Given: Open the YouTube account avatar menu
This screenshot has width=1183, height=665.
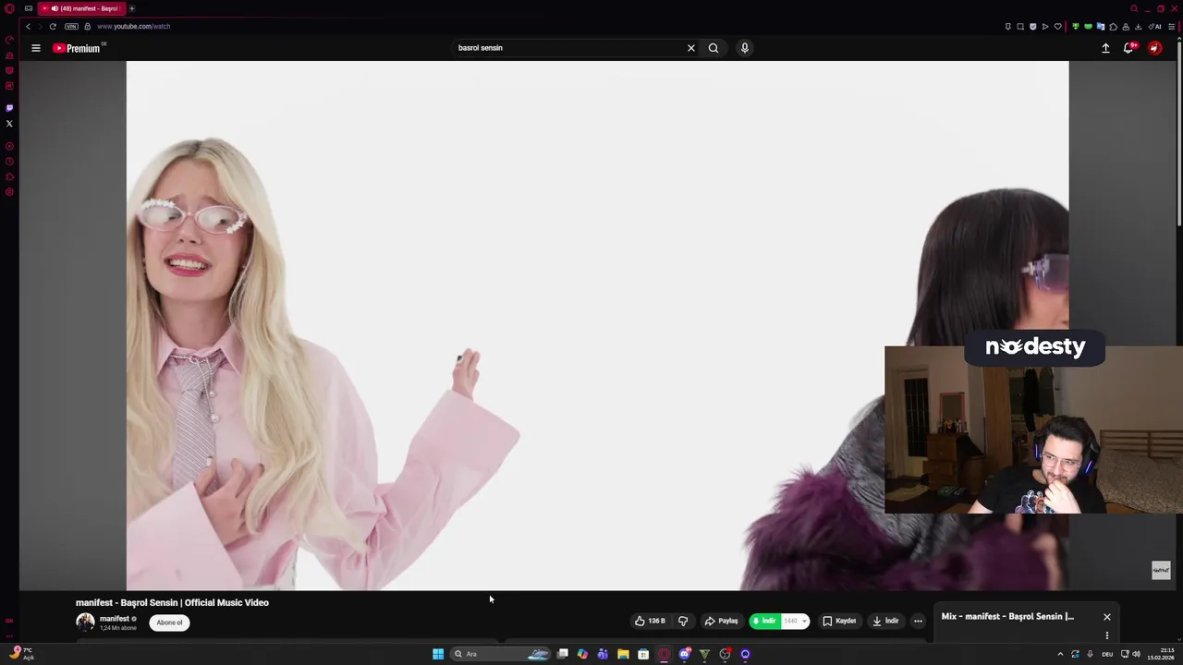Looking at the screenshot, I should (1154, 48).
